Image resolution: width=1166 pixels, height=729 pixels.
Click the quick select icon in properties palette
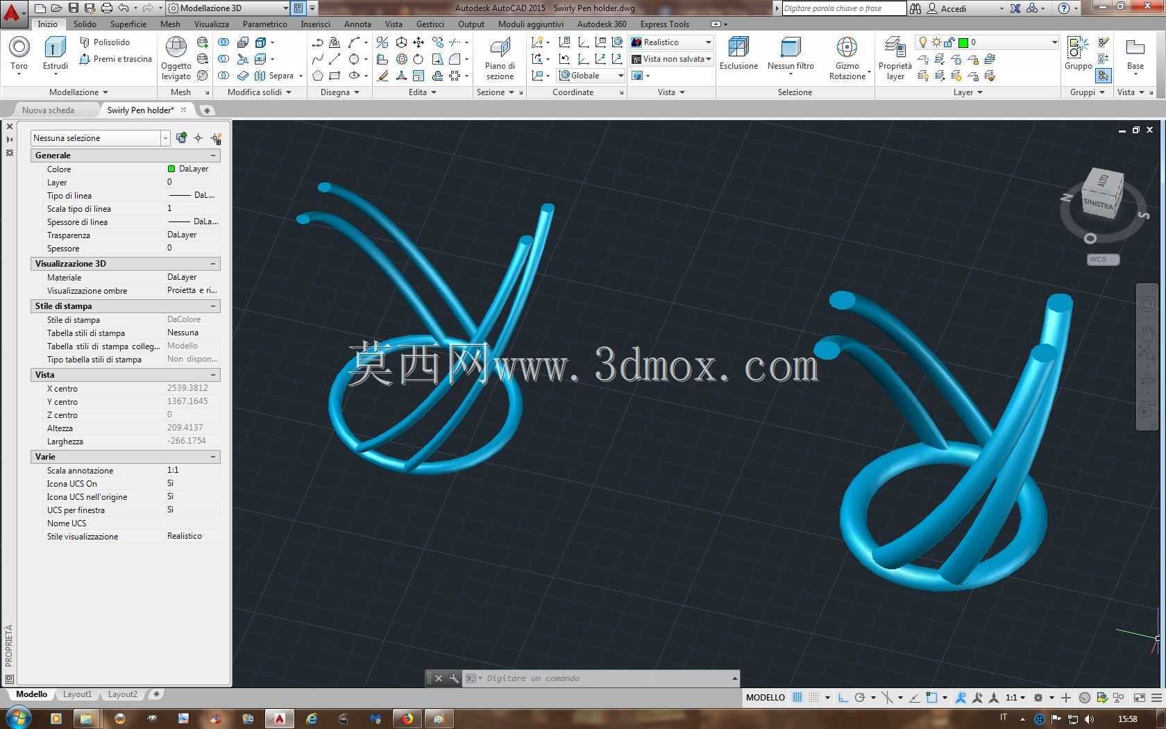[216, 138]
